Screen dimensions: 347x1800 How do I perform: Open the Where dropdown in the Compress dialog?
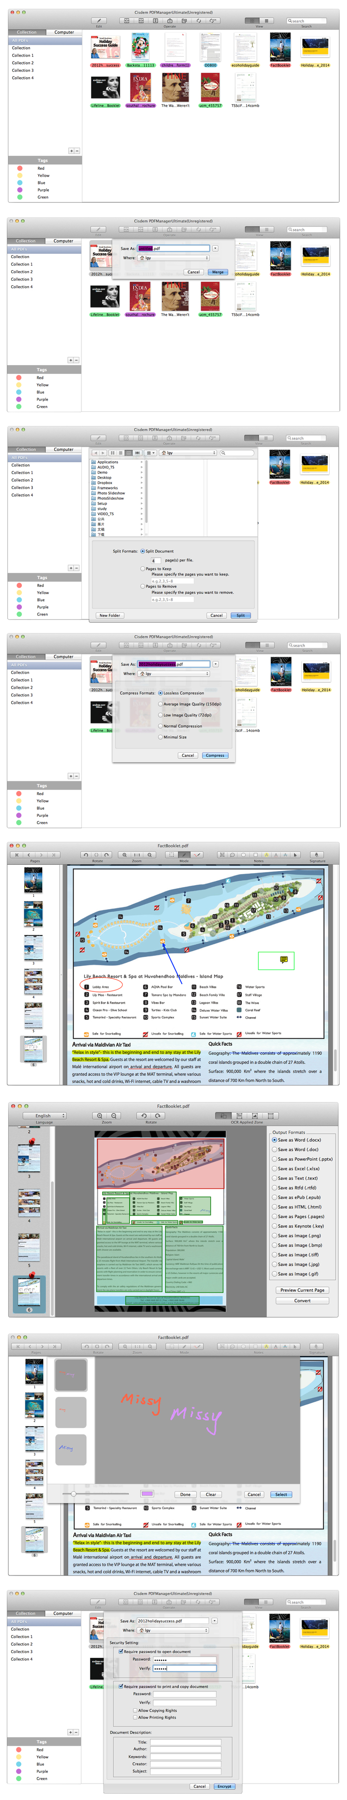174,674
